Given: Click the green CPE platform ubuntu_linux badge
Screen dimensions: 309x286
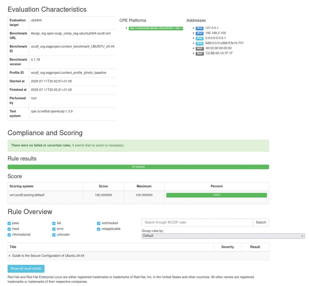Looking at the screenshot, I should [156, 28].
